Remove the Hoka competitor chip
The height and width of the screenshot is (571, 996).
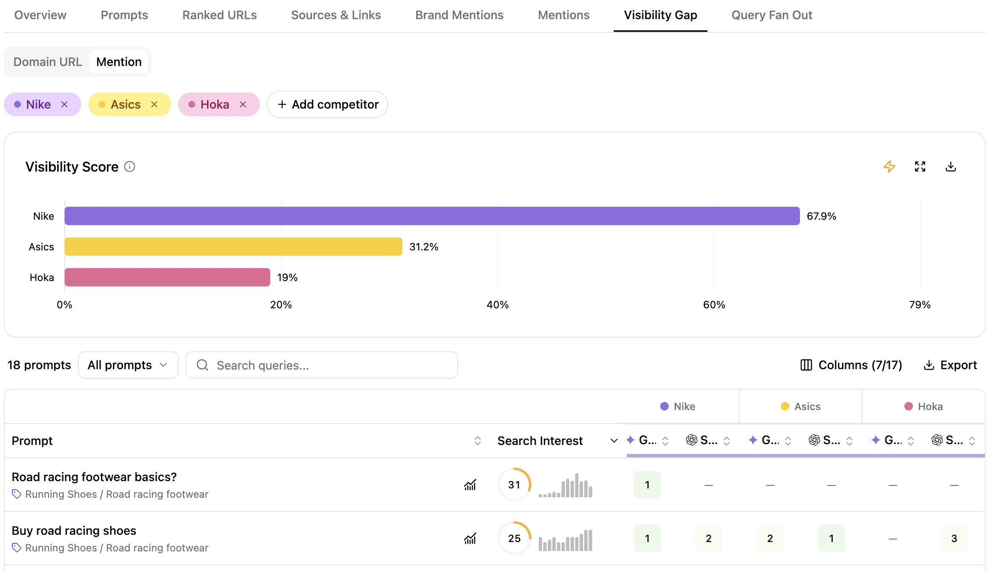point(243,104)
